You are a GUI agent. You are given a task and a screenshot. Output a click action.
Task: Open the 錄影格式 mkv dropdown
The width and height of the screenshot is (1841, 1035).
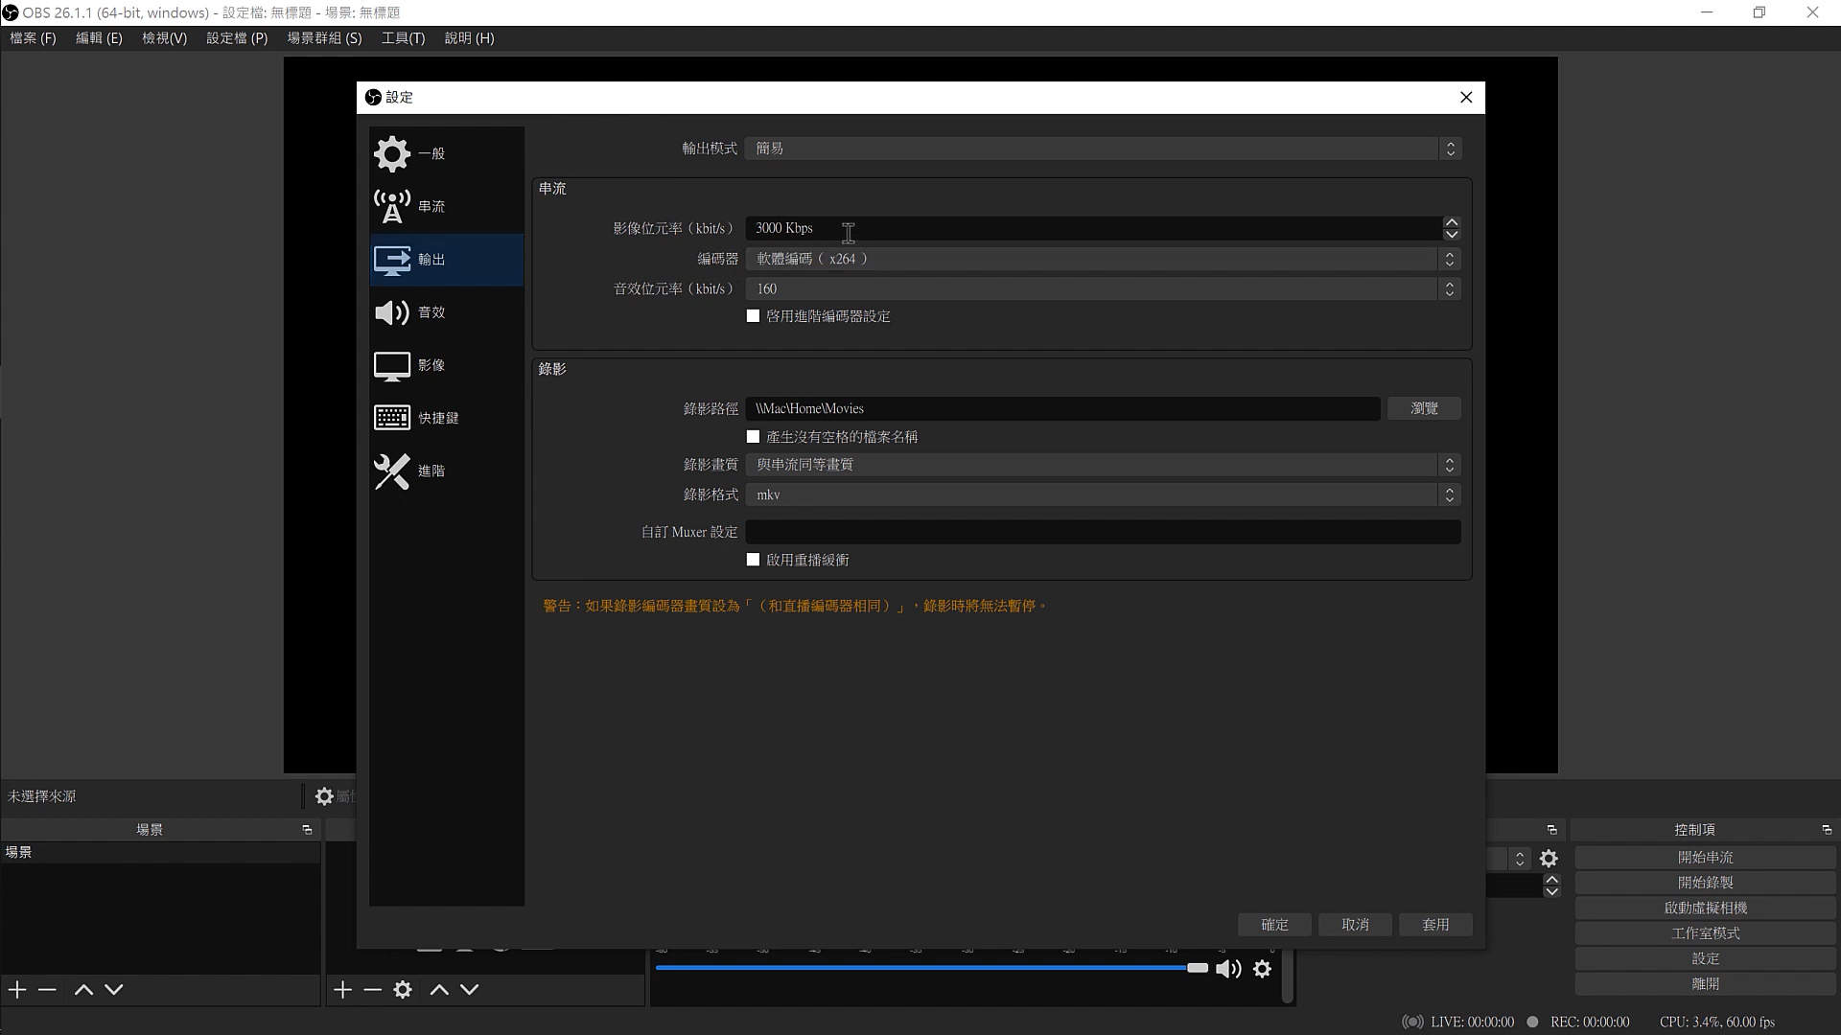[1103, 494]
